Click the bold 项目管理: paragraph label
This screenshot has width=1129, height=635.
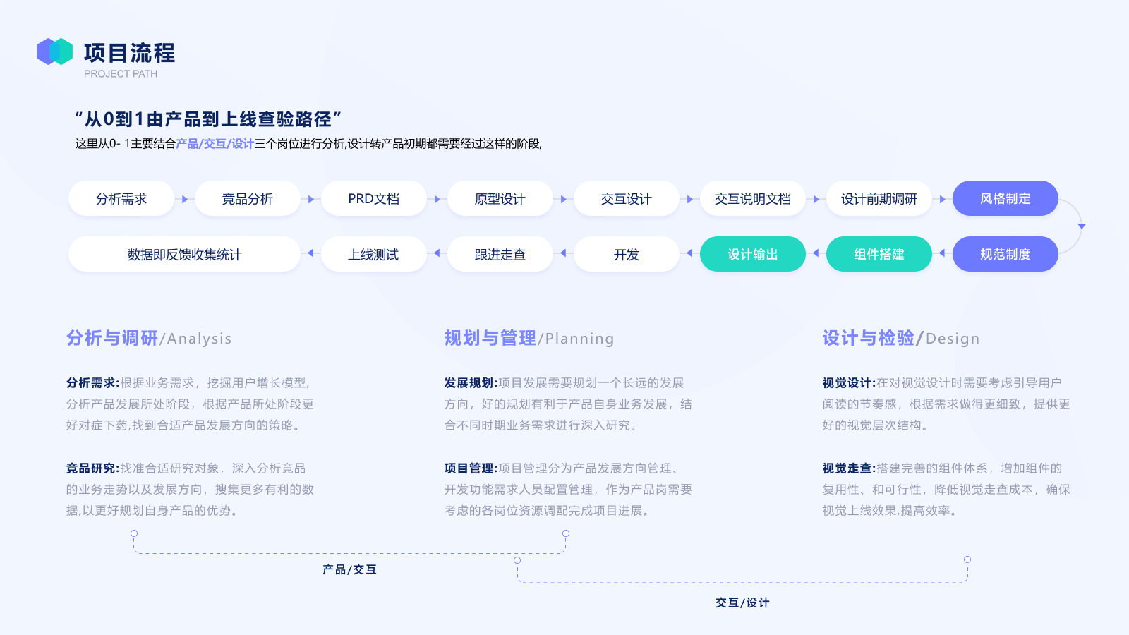[471, 468]
